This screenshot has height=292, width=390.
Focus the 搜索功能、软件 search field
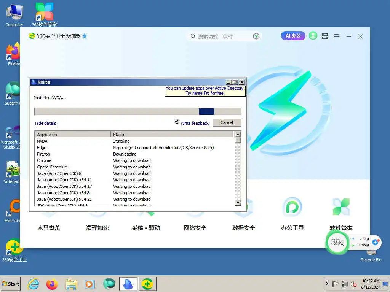(x=224, y=36)
